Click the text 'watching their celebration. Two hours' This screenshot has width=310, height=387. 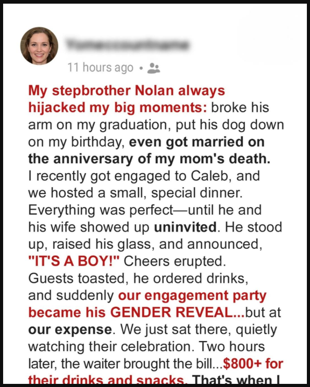click(x=146, y=346)
